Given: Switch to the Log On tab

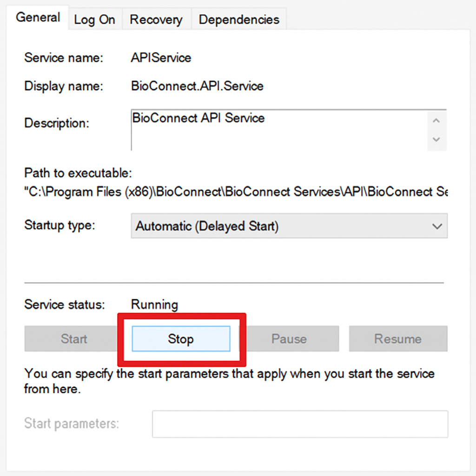Looking at the screenshot, I should (x=94, y=19).
